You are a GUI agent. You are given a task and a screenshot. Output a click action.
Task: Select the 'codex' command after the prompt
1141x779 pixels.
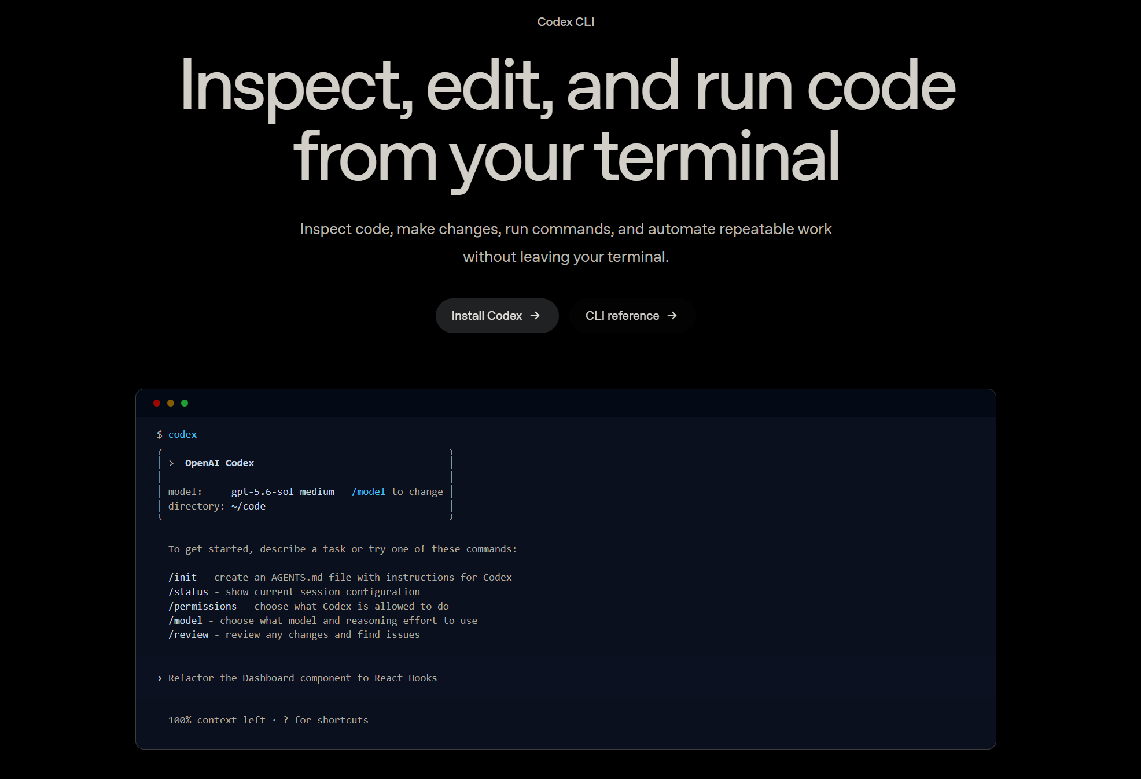[x=182, y=434]
